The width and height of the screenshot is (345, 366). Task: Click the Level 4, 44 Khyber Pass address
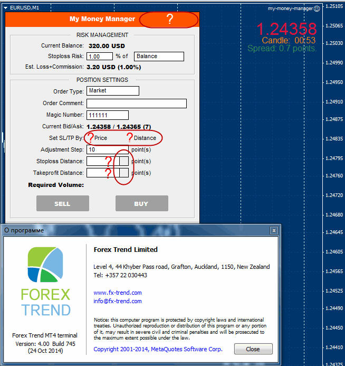pyautogui.click(x=181, y=267)
